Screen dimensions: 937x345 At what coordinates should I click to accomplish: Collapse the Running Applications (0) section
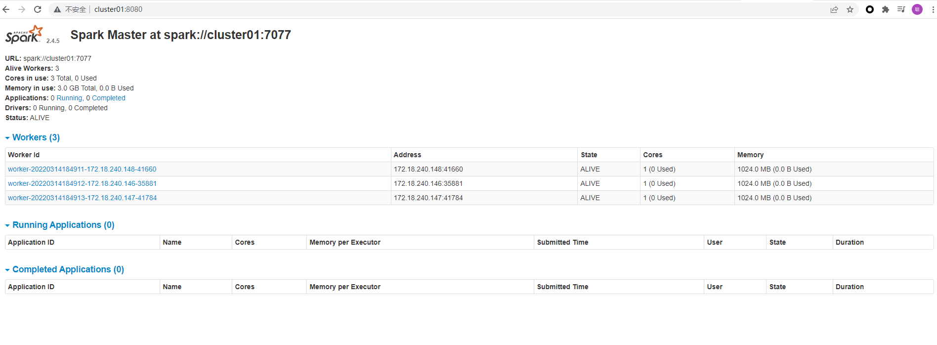pyautogui.click(x=60, y=225)
